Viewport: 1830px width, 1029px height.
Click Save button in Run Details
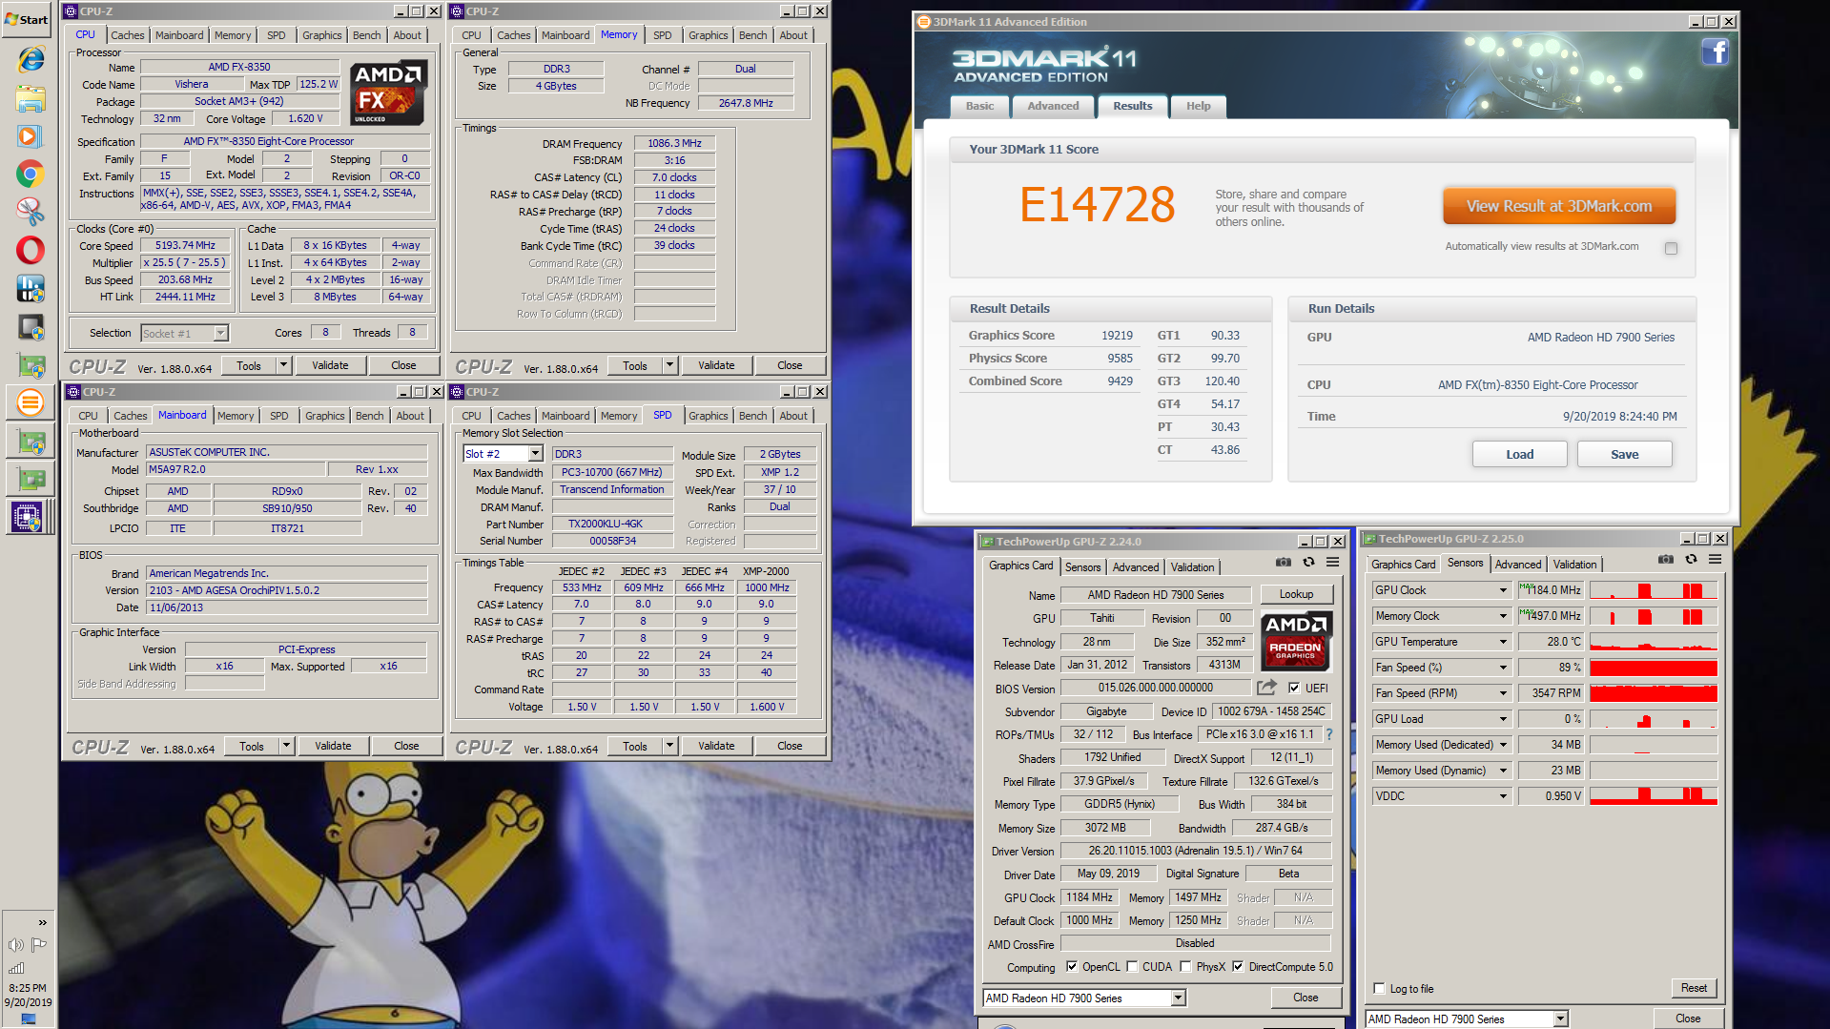pyautogui.click(x=1624, y=454)
